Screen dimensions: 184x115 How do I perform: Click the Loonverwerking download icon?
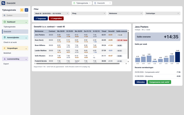pyautogui.click(x=5, y=59)
